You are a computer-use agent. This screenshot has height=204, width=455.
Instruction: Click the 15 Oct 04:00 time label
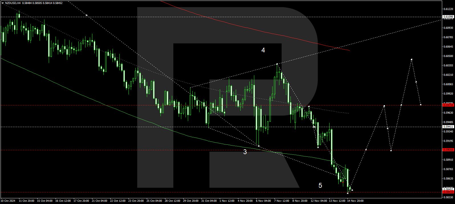pos(45,201)
